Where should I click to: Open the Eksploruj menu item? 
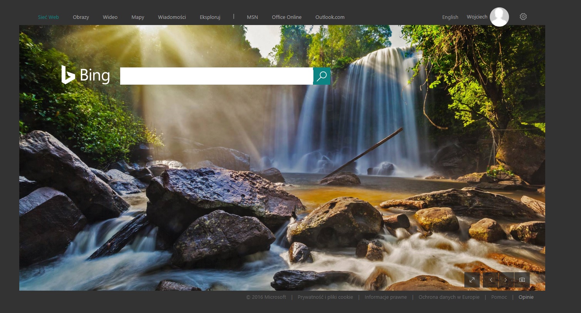tap(210, 17)
